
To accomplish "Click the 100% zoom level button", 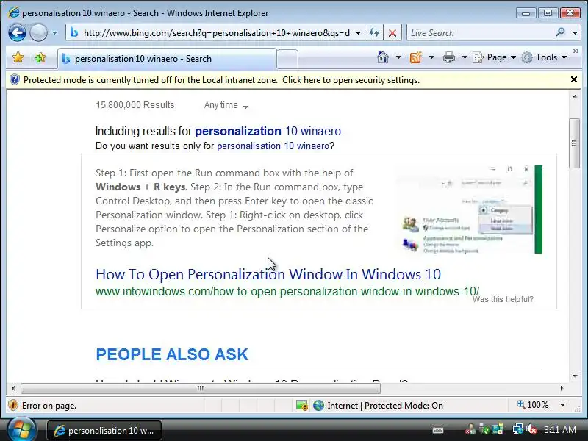I will (532, 405).
